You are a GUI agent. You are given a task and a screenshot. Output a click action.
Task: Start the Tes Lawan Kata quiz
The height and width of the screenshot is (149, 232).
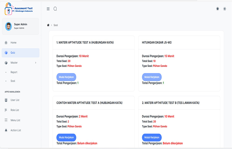click(x=152, y=138)
